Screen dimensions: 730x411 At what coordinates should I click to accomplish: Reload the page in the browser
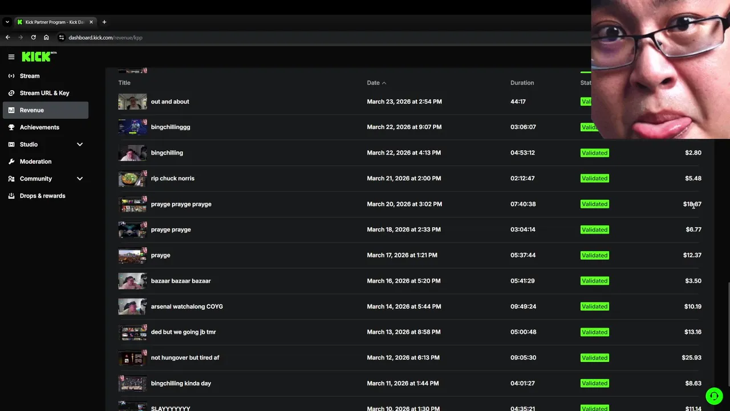coord(33,38)
